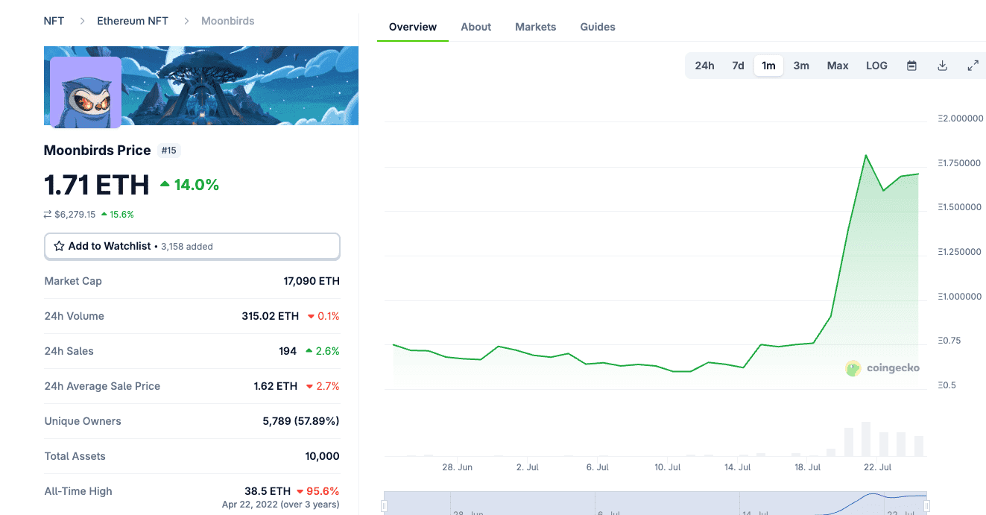The width and height of the screenshot is (986, 515).
Task: Click the 2.6% sales change
Action: click(x=323, y=351)
